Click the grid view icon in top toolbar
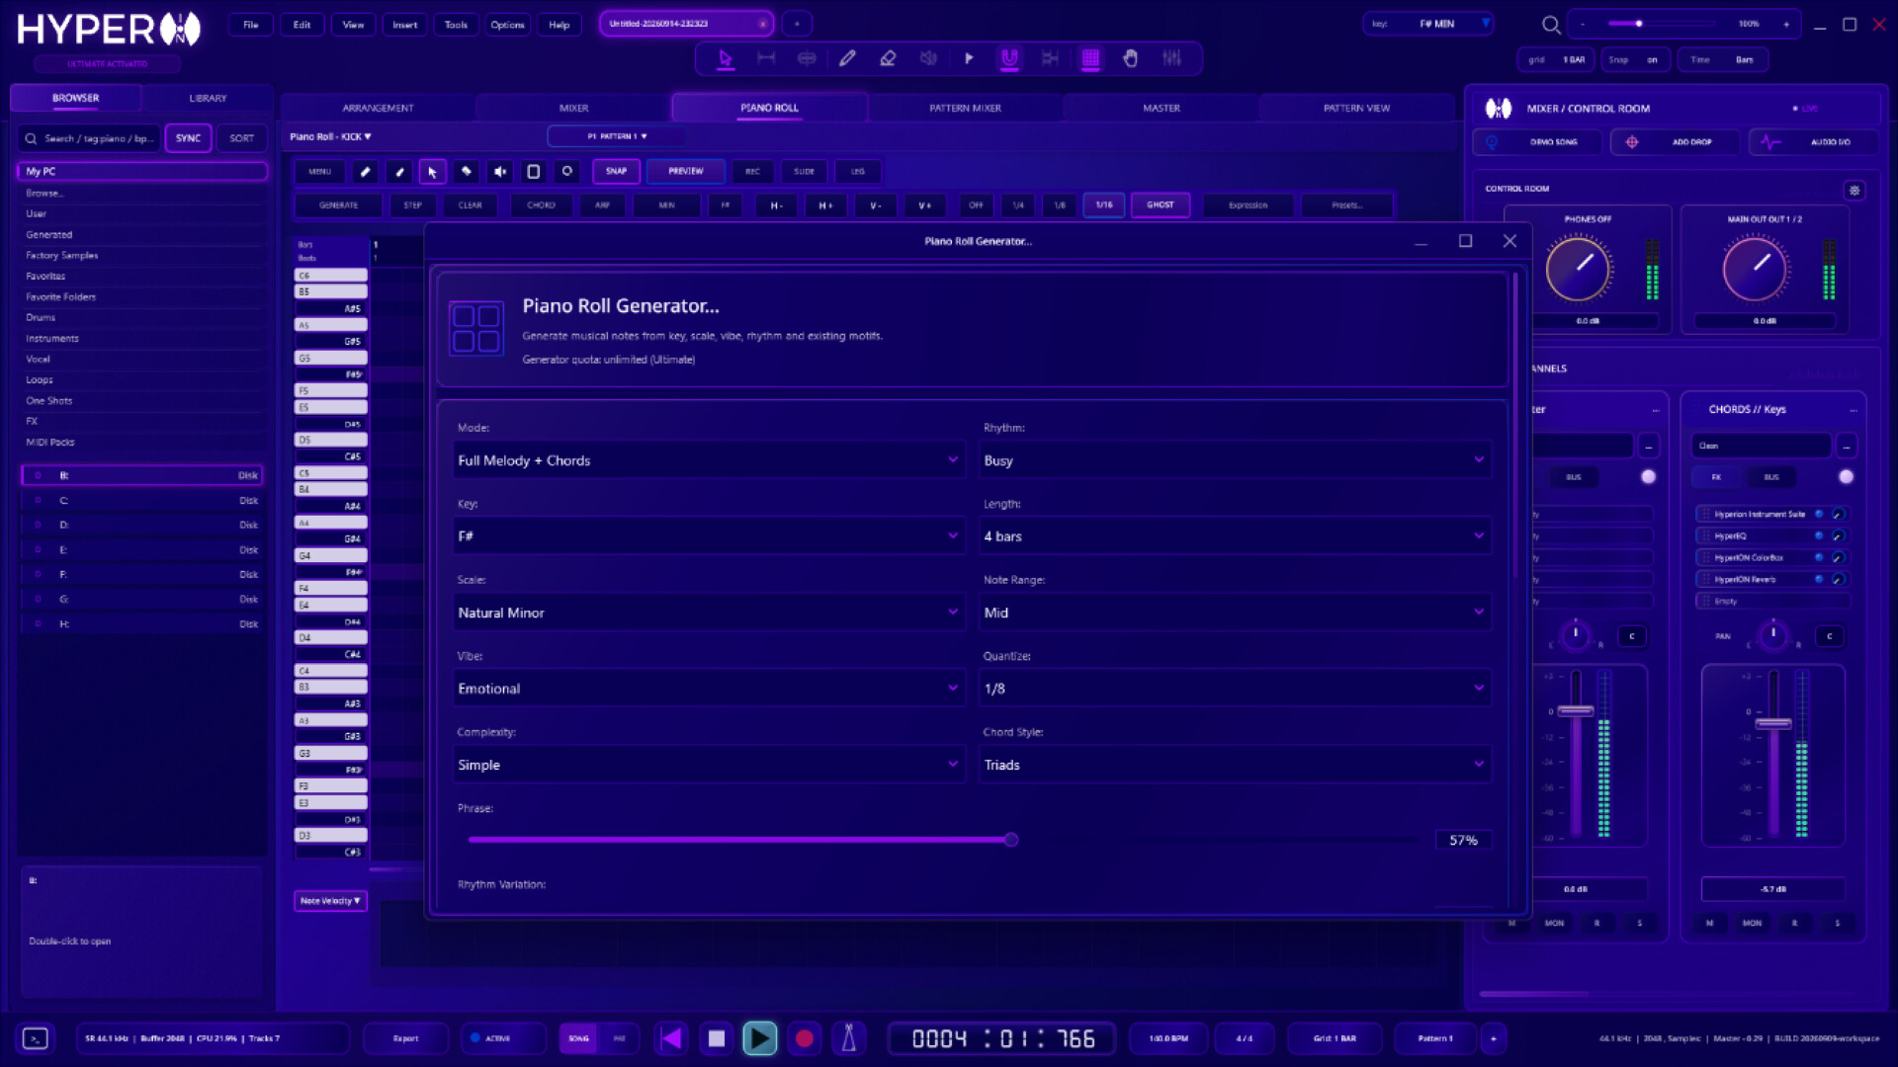1898x1067 pixels. coord(1090,58)
